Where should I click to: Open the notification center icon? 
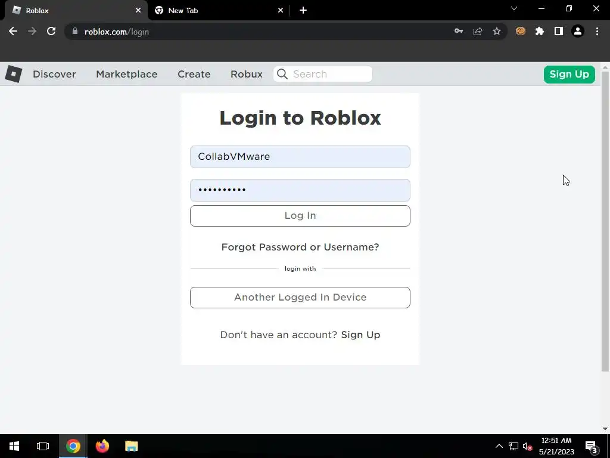pos(591,447)
